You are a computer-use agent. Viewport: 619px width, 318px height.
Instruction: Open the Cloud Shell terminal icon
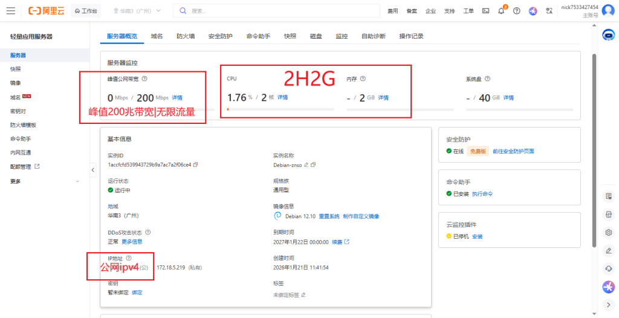[x=485, y=11]
